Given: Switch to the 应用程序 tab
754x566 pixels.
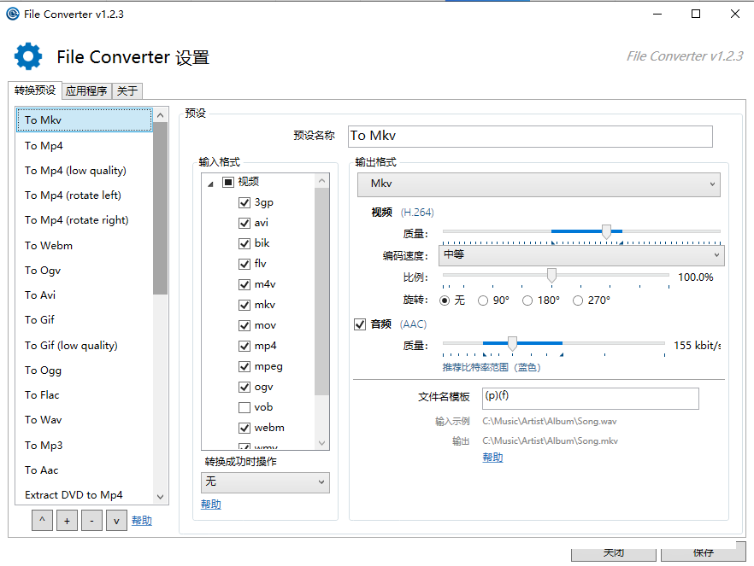Looking at the screenshot, I should [86, 91].
